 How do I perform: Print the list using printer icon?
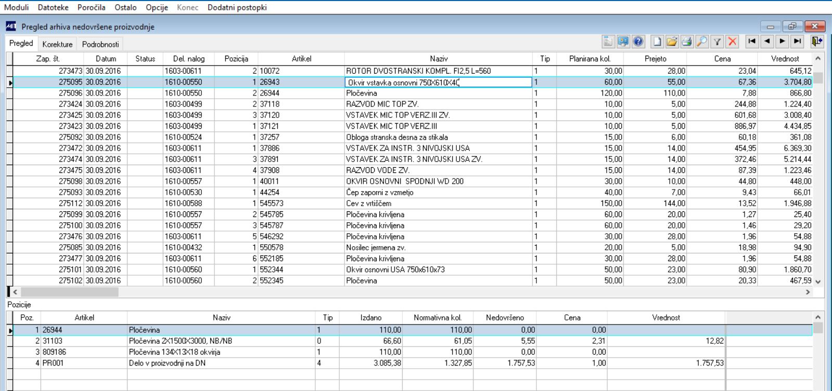(687, 42)
